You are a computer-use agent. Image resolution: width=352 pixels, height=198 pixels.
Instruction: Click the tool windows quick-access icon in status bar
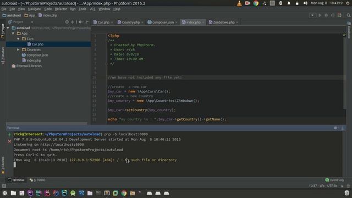(x=4, y=186)
